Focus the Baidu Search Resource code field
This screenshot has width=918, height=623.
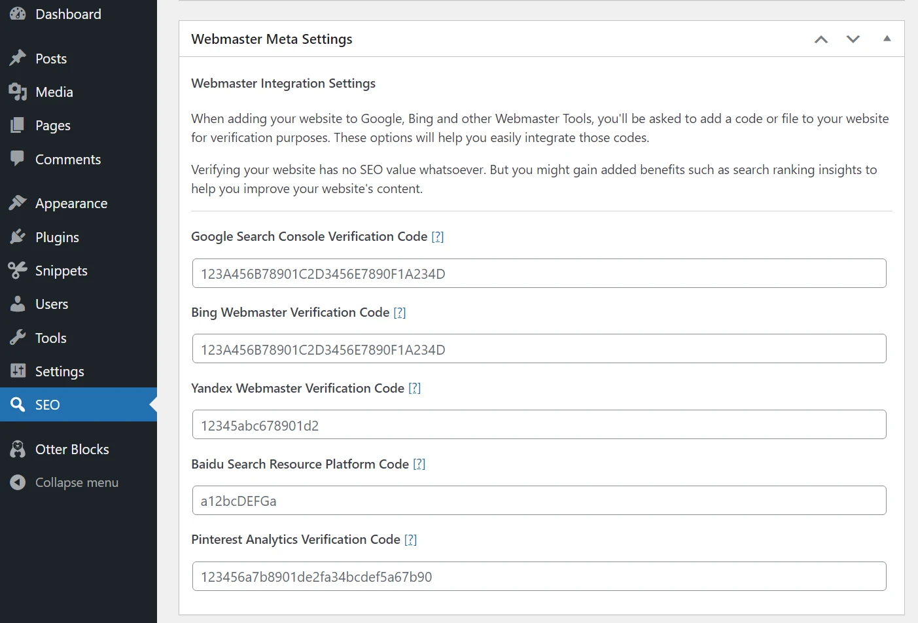pyautogui.click(x=539, y=501)
